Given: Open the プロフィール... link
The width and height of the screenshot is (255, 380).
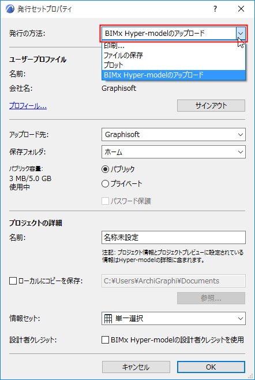Looking at the screenshot, I should coord(28,106).
